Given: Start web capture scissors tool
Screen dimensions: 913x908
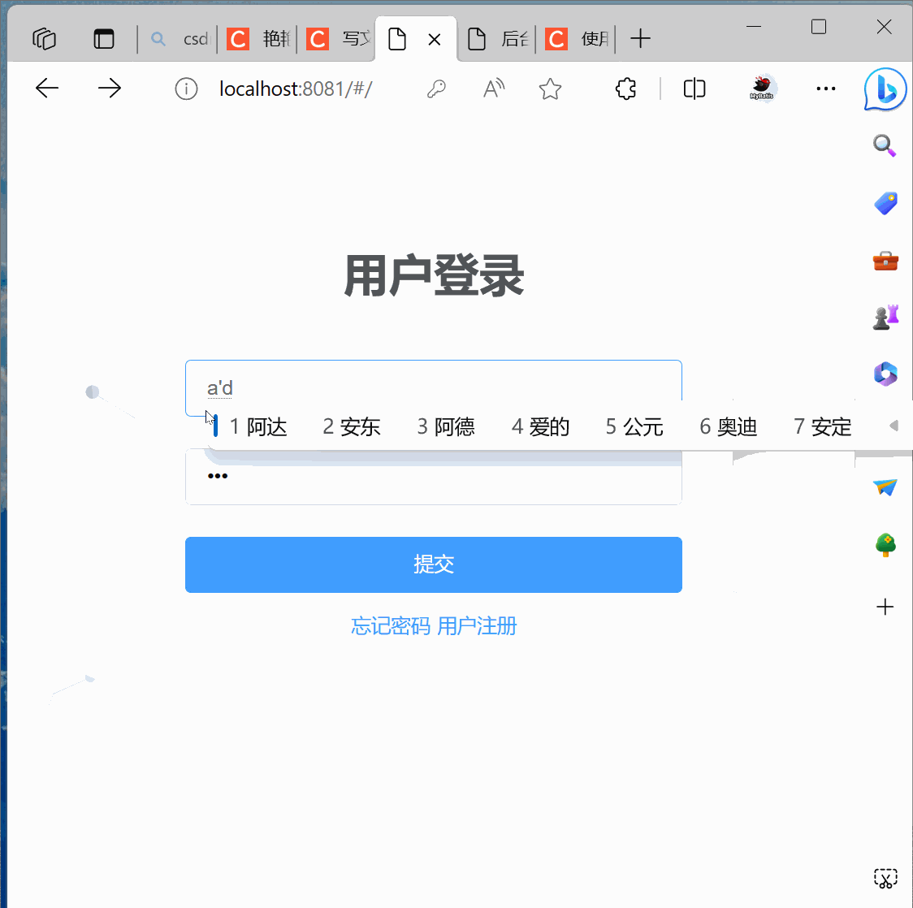Looking at the screenshot, I should coord(885,878).
